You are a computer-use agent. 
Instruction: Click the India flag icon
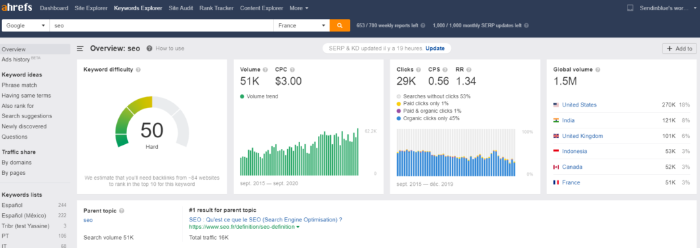[556, 120]
